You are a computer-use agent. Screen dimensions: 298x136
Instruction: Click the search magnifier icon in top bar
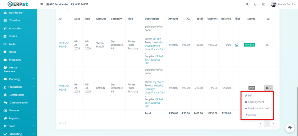(x=247, y=4)
